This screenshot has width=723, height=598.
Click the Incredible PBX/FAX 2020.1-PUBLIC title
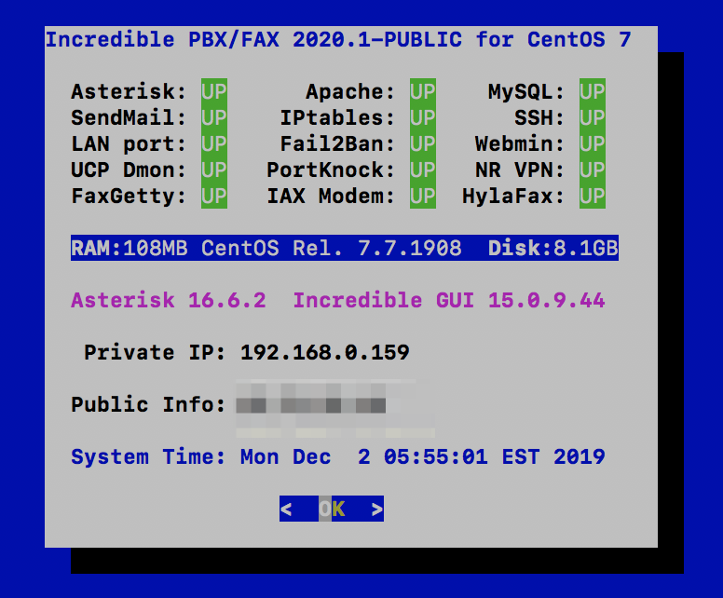click(x=338, y=40)
